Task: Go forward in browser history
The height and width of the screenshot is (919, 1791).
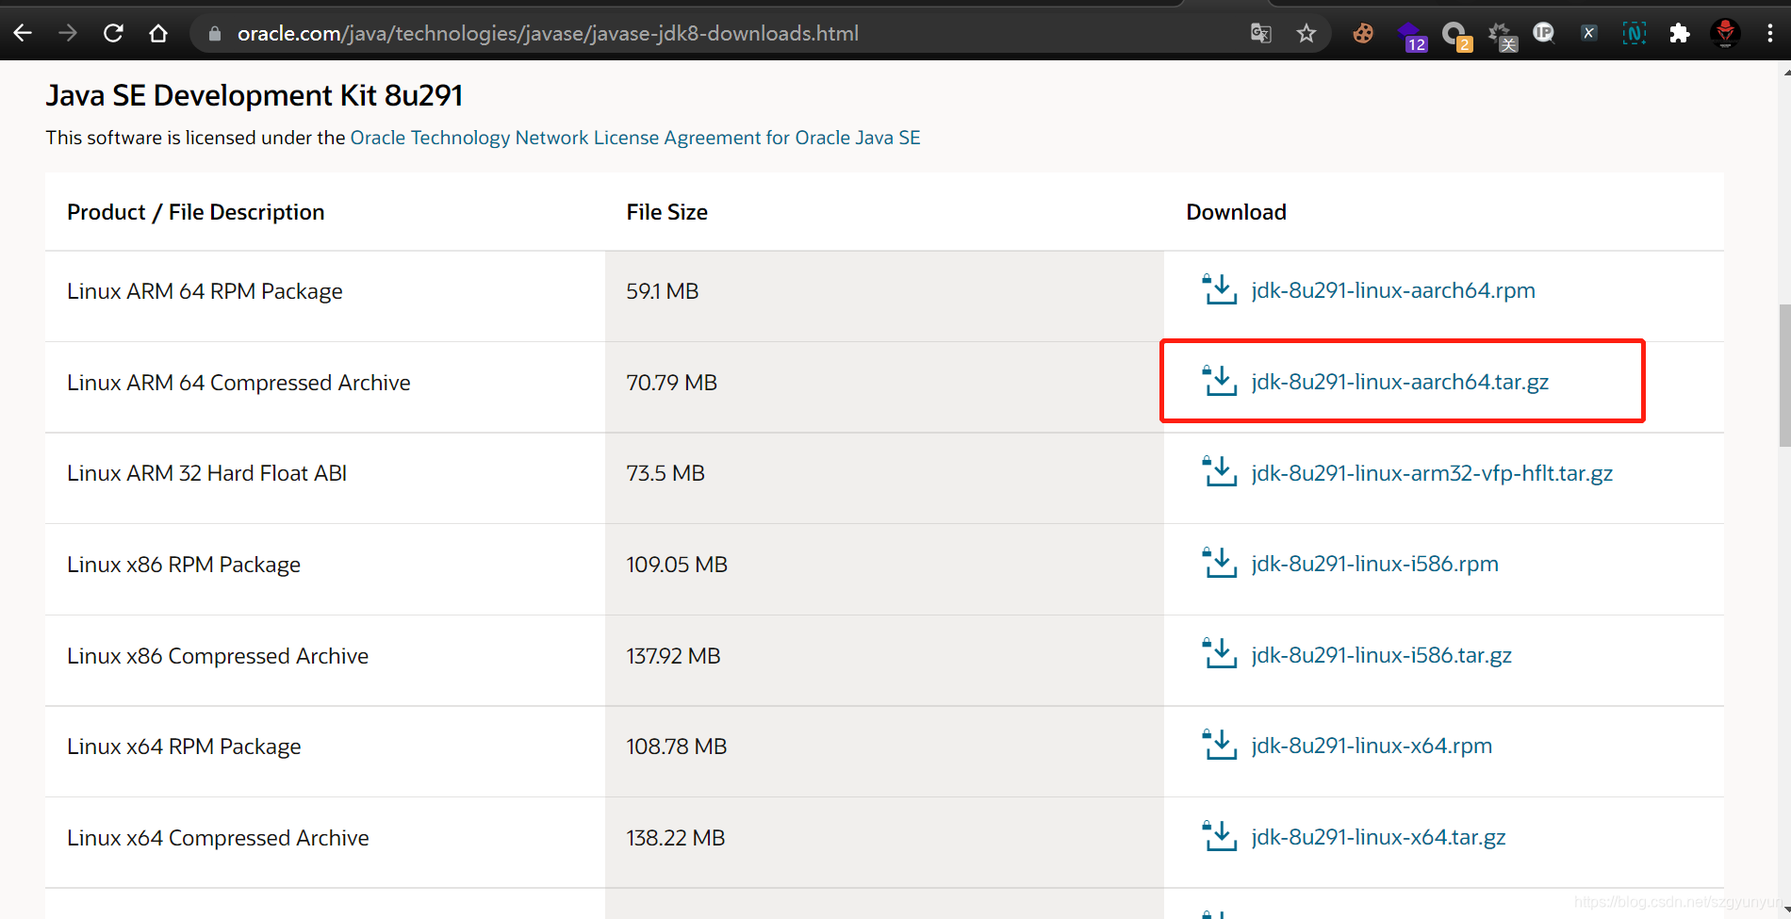Action: [x=68, y=33]
